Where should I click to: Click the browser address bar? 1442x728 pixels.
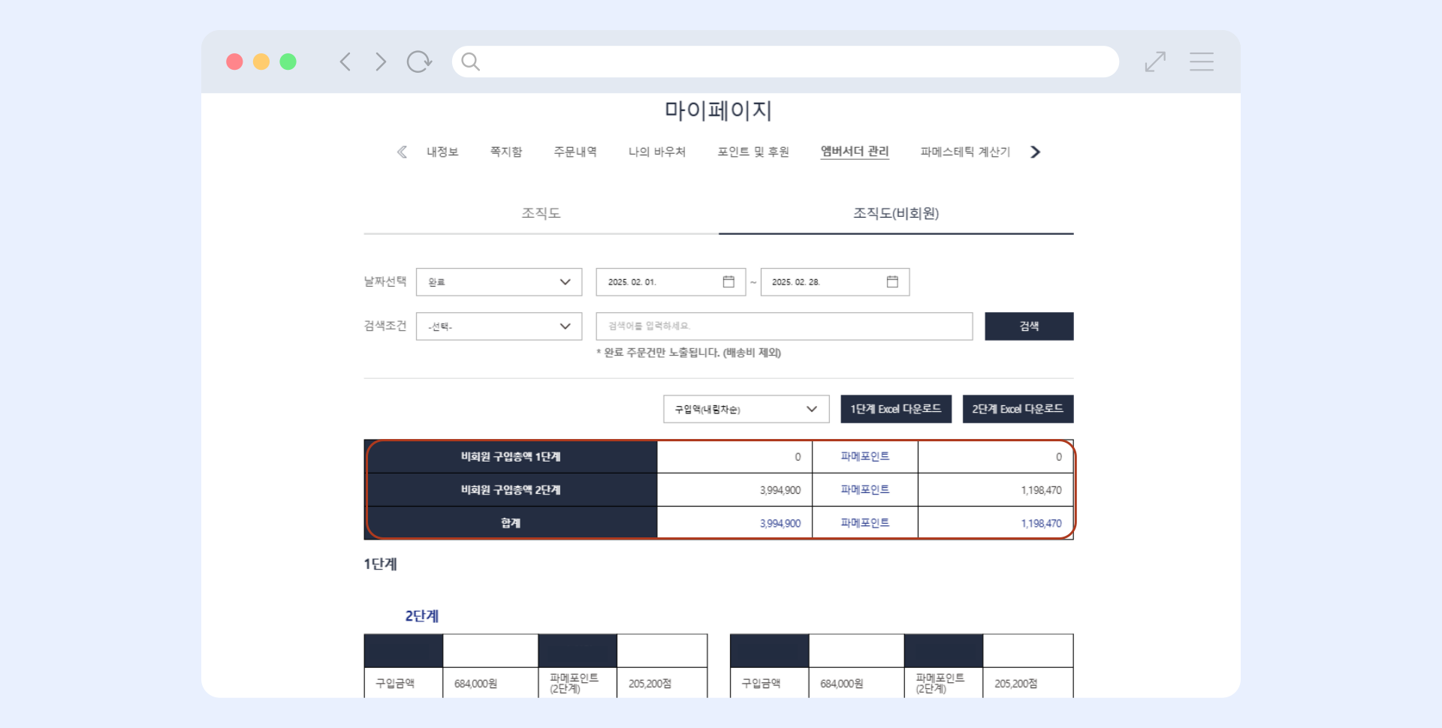[786, 62]
